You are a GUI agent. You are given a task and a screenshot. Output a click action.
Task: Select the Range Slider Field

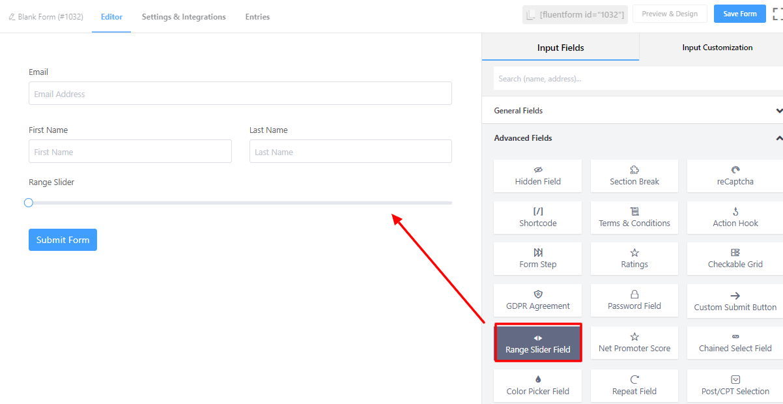pyautogui.click(x=537, y=343)
